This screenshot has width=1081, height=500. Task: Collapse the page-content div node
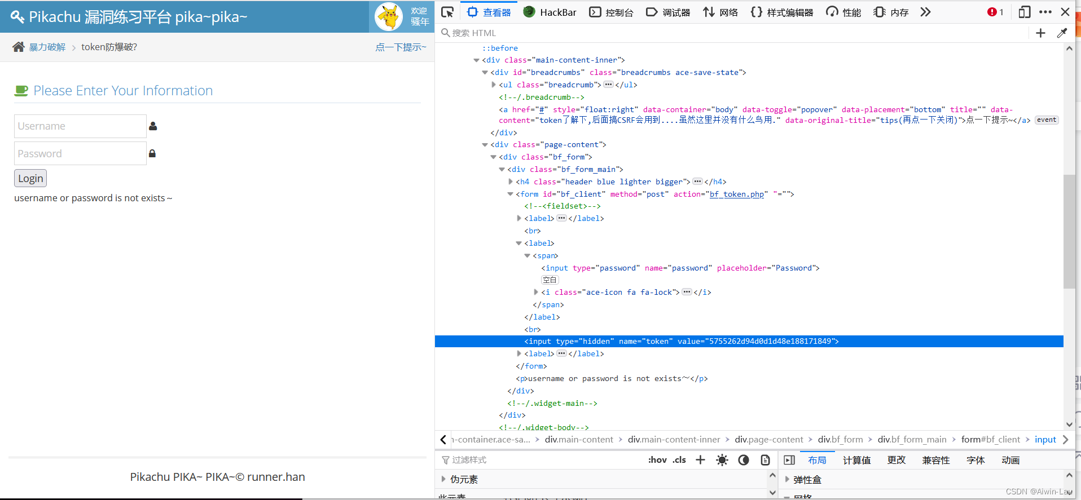coord(485,145)
